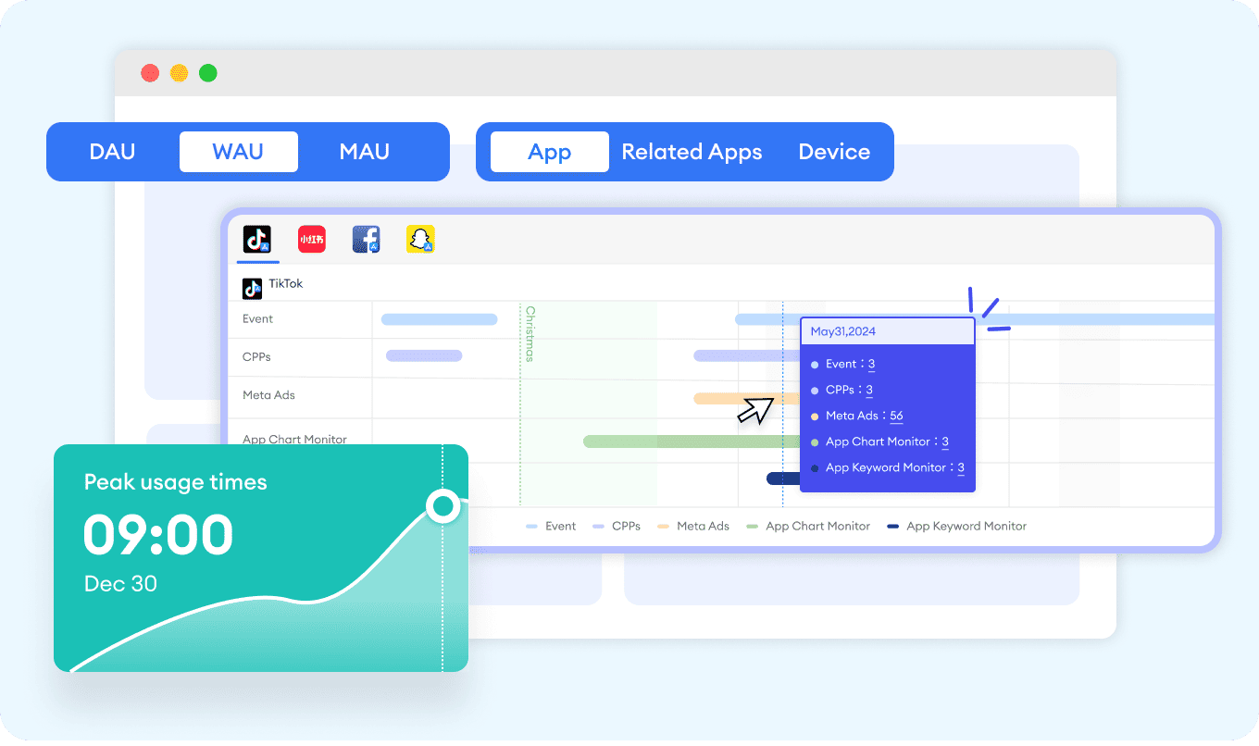Screen dimensions: 1259x746
Task: Open the Xiaohongshu red app icon
Action: point(311,240)
